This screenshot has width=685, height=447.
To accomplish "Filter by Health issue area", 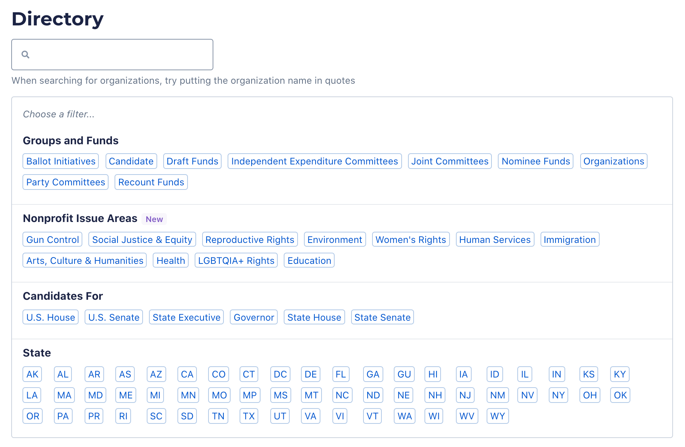I will tap(171, 261).
